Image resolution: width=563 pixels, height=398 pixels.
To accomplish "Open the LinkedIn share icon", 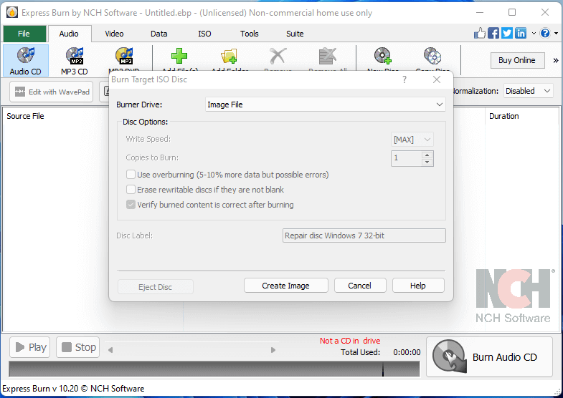I will point(521,34).
